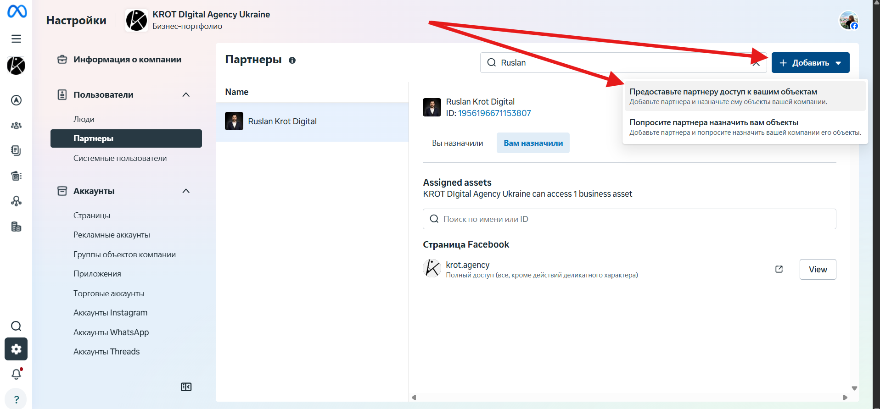Clear the Ruslan search field

point(756,63)
